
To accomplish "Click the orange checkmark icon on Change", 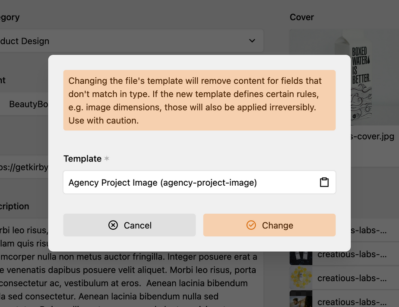I will tap(251, 225).
